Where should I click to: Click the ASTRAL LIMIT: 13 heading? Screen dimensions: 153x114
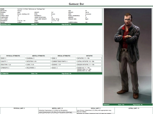[134, 108]
